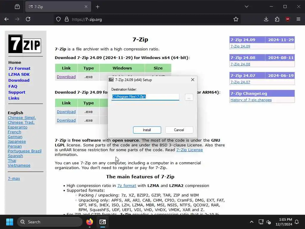Click the Firefox View icon beside tabs
The width and height of the screenshot is (305, 229).
[17, 7]
